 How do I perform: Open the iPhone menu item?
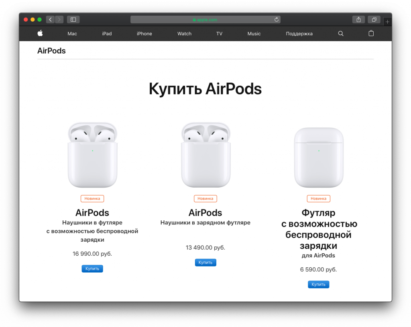[x=144, y=34]
